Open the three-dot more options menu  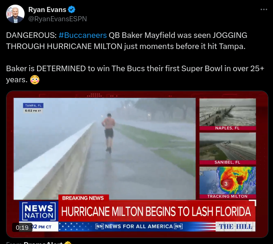[x=264, y=9]
